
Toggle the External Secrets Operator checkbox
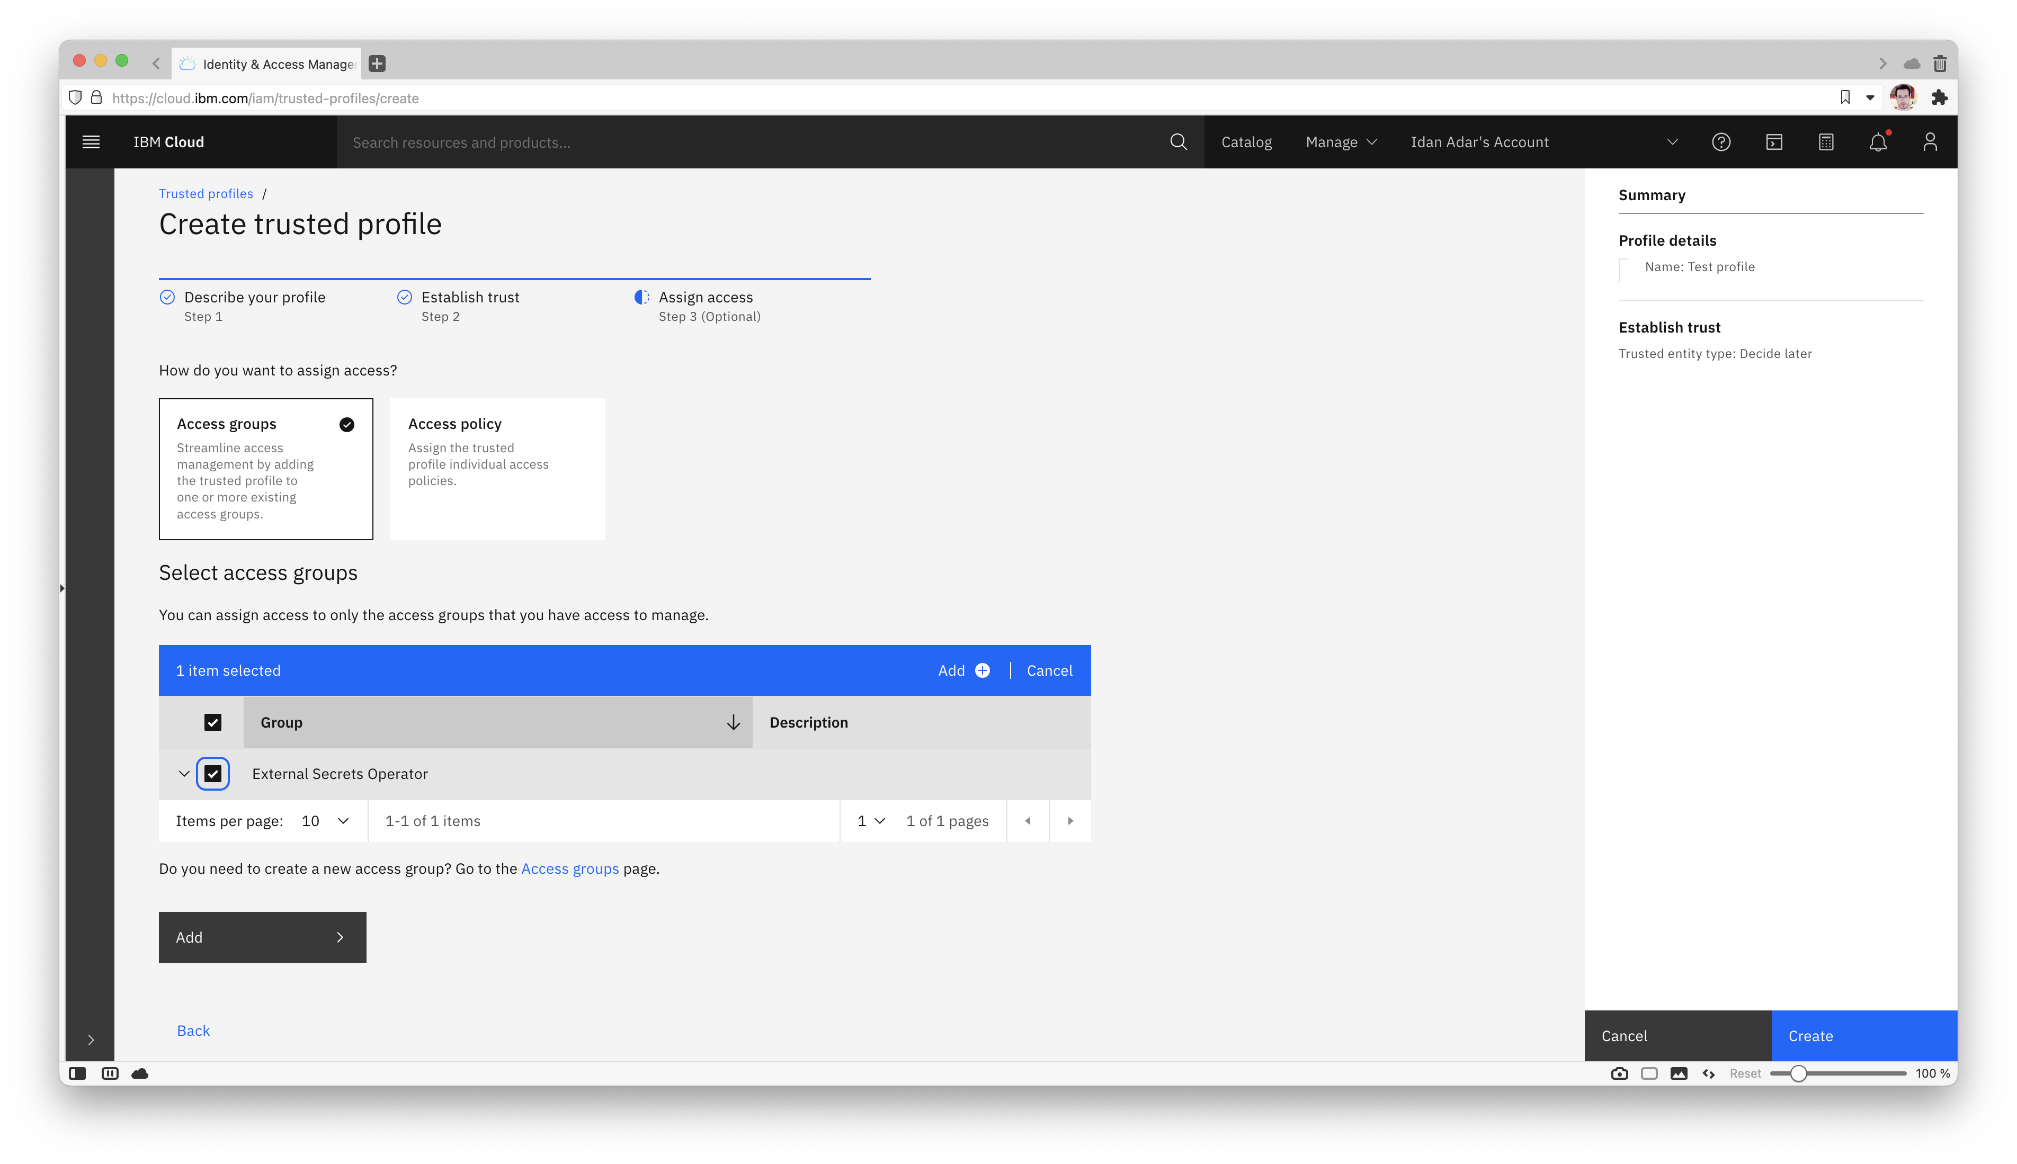pyautogui.click(x=213, y=773)
